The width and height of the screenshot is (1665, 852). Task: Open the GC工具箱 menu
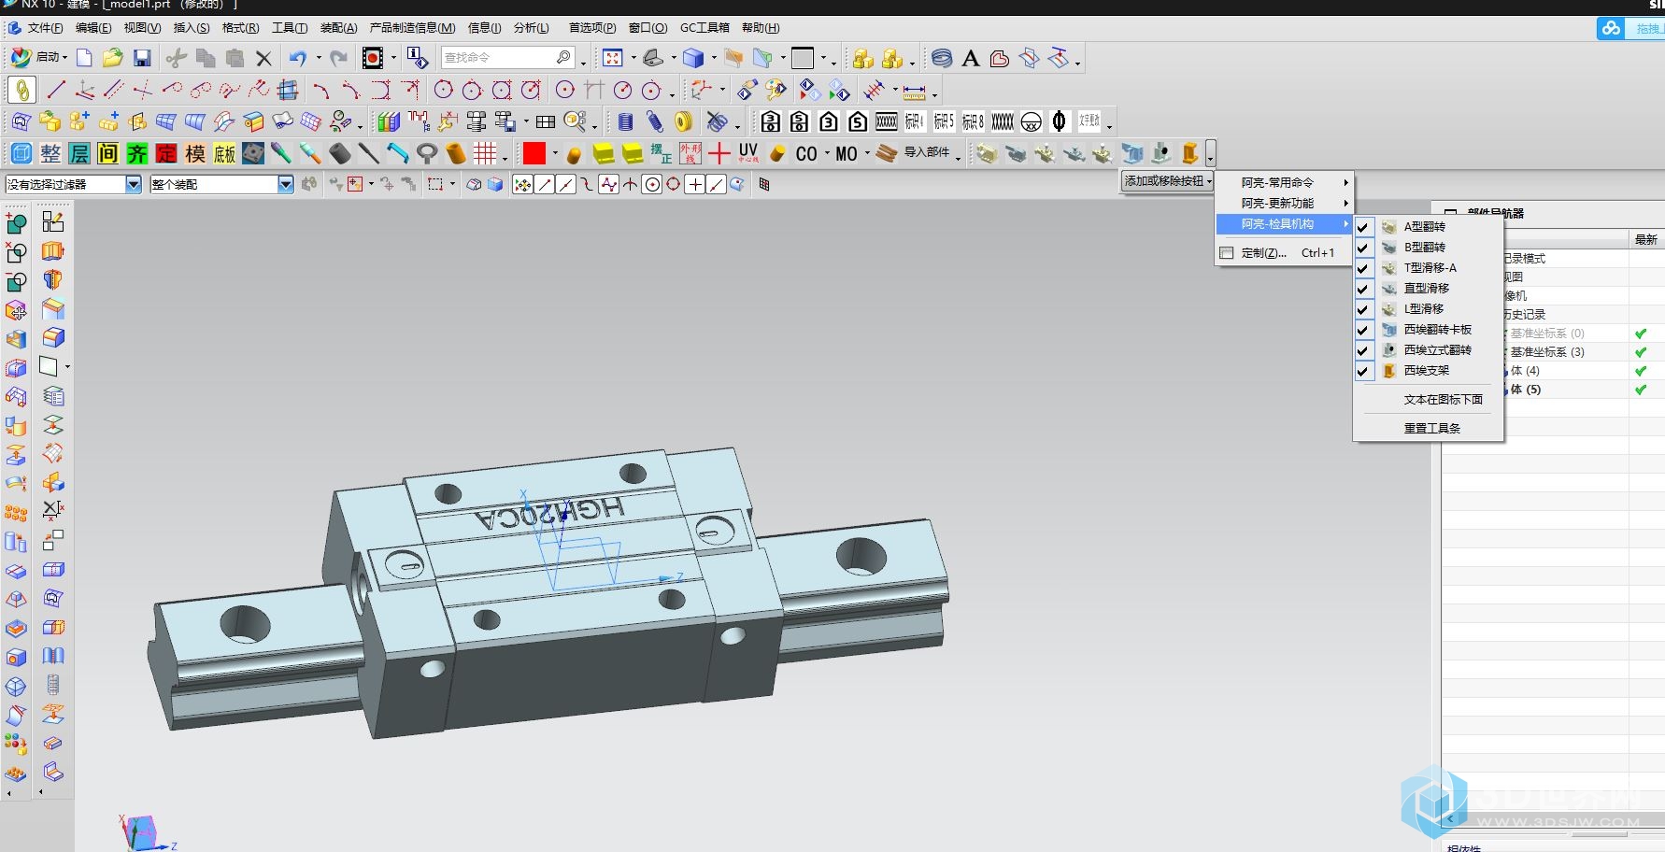[x=704, y=28]
